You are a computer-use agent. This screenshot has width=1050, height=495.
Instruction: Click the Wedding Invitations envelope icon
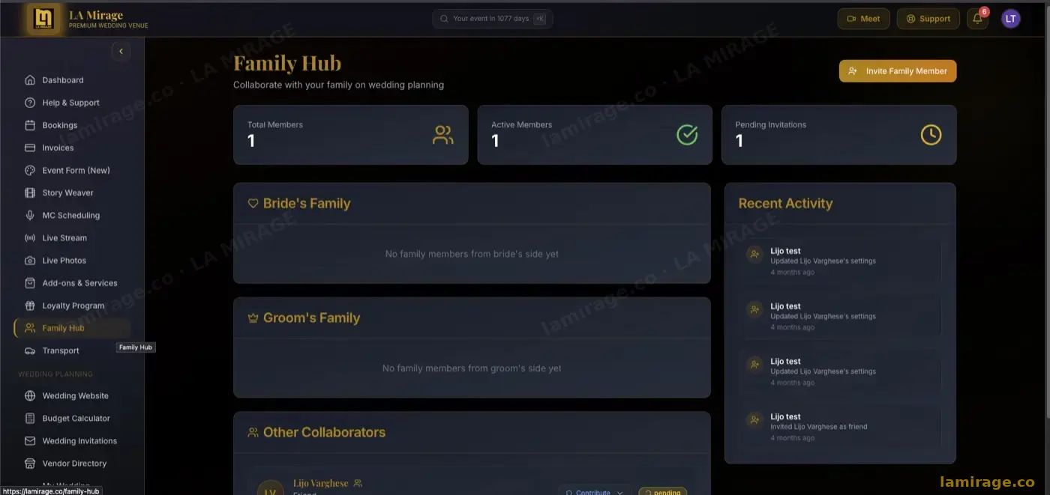coord(30,440)
